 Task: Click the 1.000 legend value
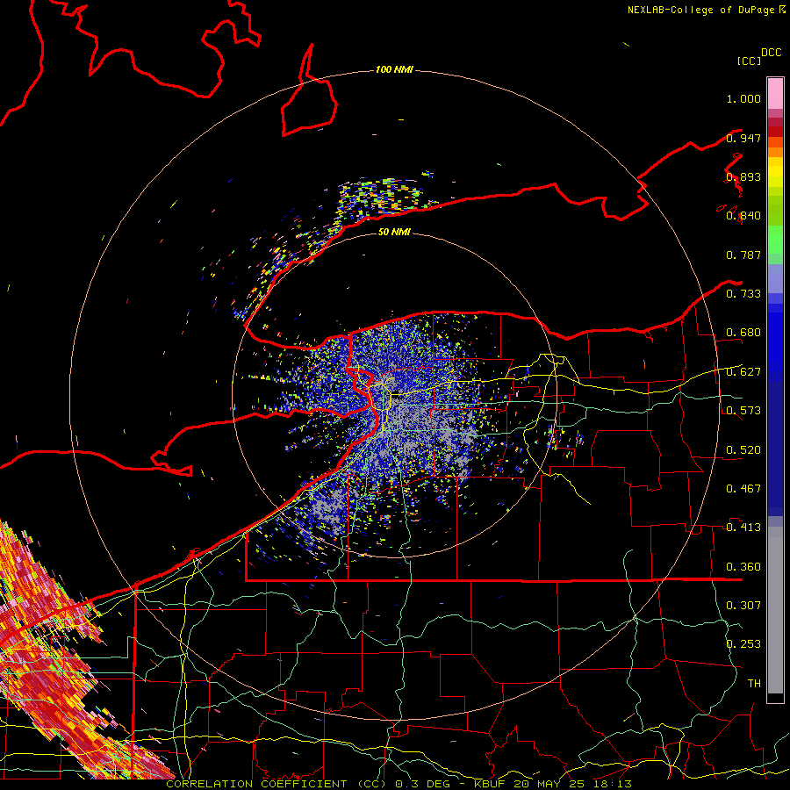[743, 98]
